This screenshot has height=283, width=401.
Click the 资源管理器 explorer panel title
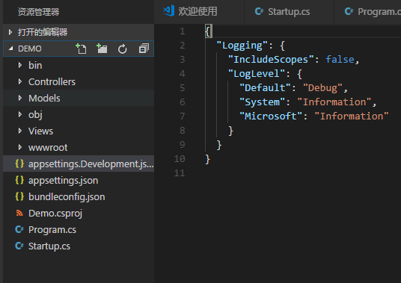[38, 11]
